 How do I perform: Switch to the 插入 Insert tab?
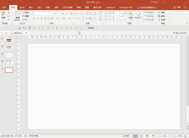[x=31, y=7]
